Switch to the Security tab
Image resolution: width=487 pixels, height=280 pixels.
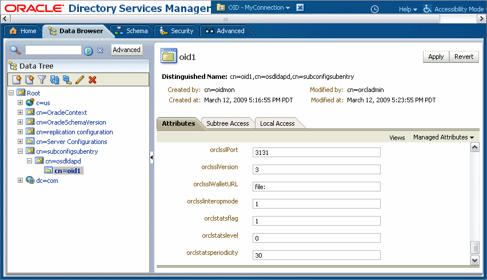[x=176, y=31]
